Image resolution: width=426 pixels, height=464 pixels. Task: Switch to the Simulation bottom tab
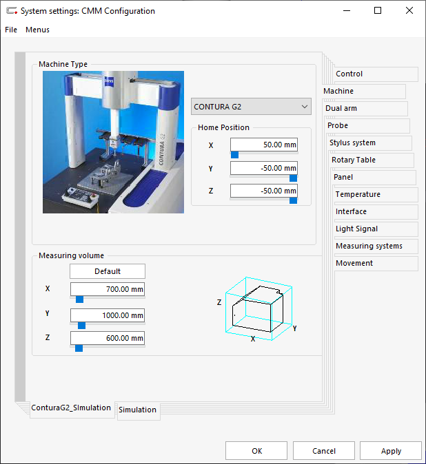138,410
